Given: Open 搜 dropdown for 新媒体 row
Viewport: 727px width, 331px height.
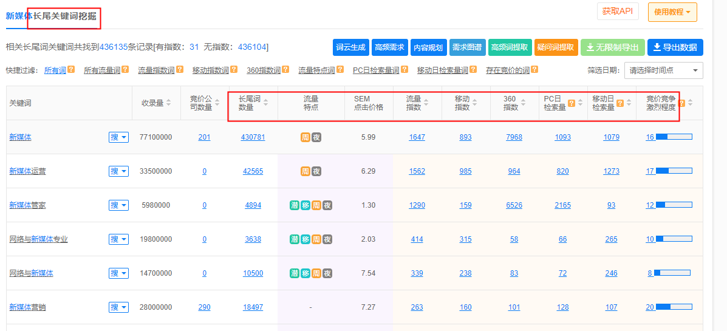Looking at the screenshot, I should [x=118, y=137].
